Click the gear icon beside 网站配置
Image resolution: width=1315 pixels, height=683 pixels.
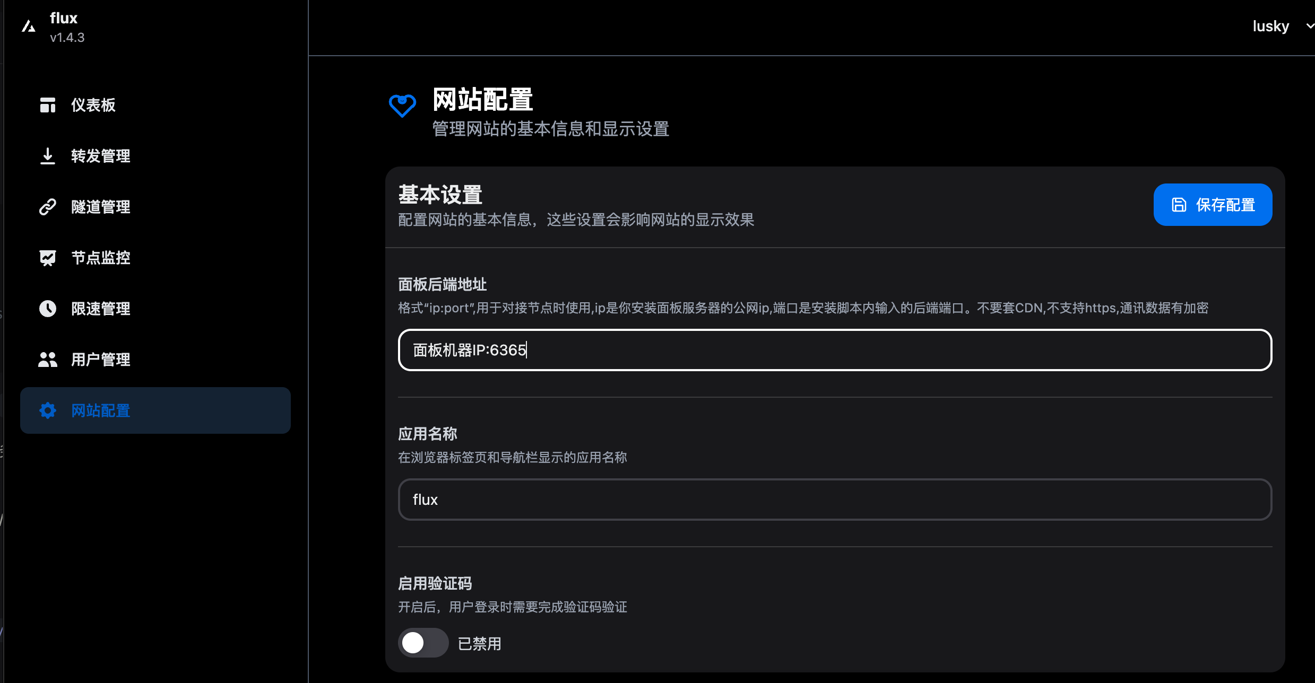coord(48,410)
